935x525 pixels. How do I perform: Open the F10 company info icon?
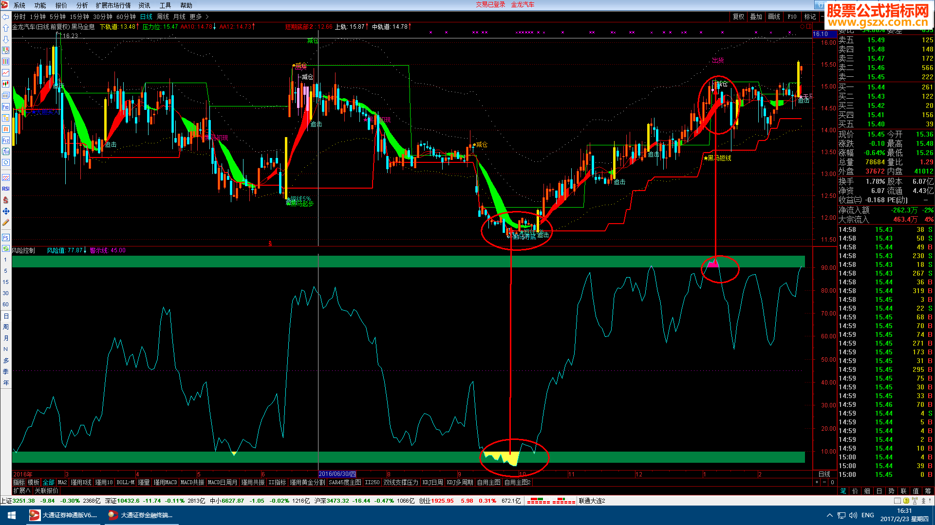tap(5, 106)
